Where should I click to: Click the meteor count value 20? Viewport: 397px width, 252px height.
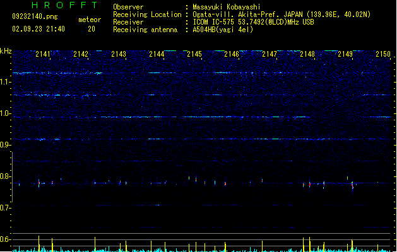[x=92, y=29]
